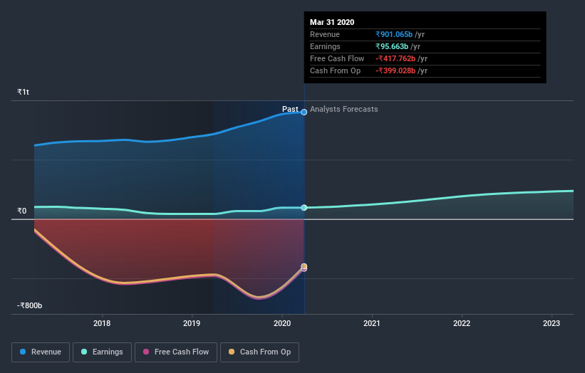This screenshot has width=585, height=373.
Task: Click the 2021 year on the timeline
Action: click(372, 324)
